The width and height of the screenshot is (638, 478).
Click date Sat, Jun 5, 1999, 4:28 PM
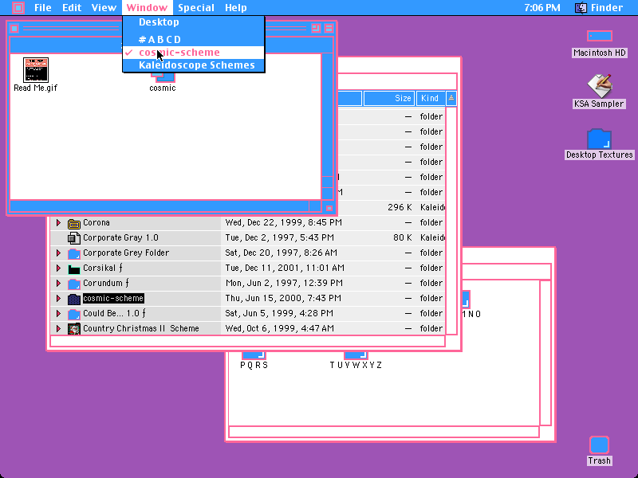tap(279, 313)
